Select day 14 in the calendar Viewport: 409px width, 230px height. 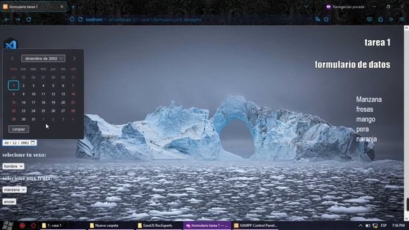[73, 94]
